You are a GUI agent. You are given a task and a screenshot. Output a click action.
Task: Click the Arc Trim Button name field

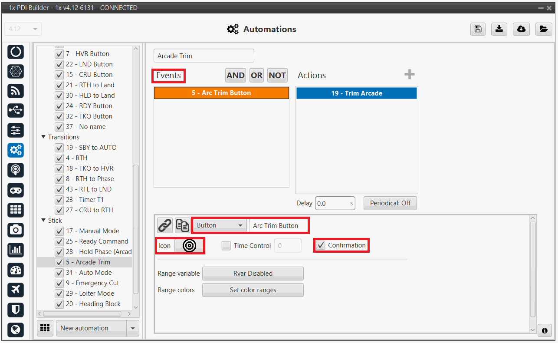coord(278,225)
